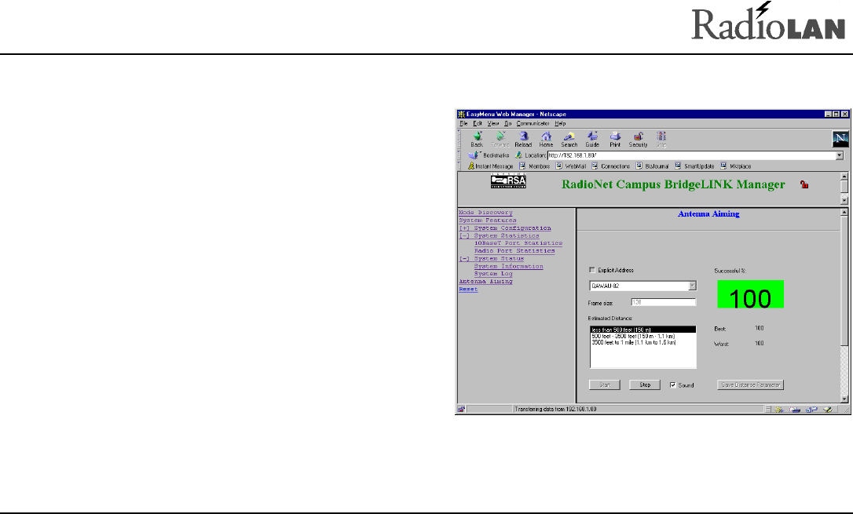
Task: Open Members personal toolbar item
Action: click(534, 166)
